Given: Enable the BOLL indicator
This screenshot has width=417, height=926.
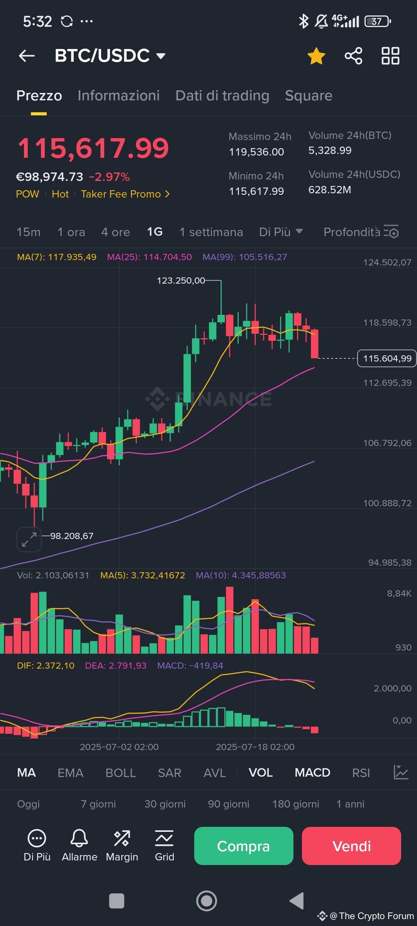Looking at the screenshot, I should [120, 773].
